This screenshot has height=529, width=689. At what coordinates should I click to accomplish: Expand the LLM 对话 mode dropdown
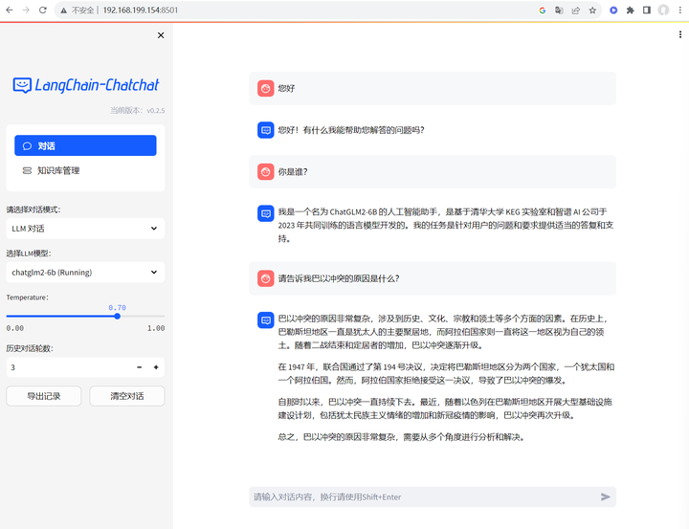tap(85, 229)
